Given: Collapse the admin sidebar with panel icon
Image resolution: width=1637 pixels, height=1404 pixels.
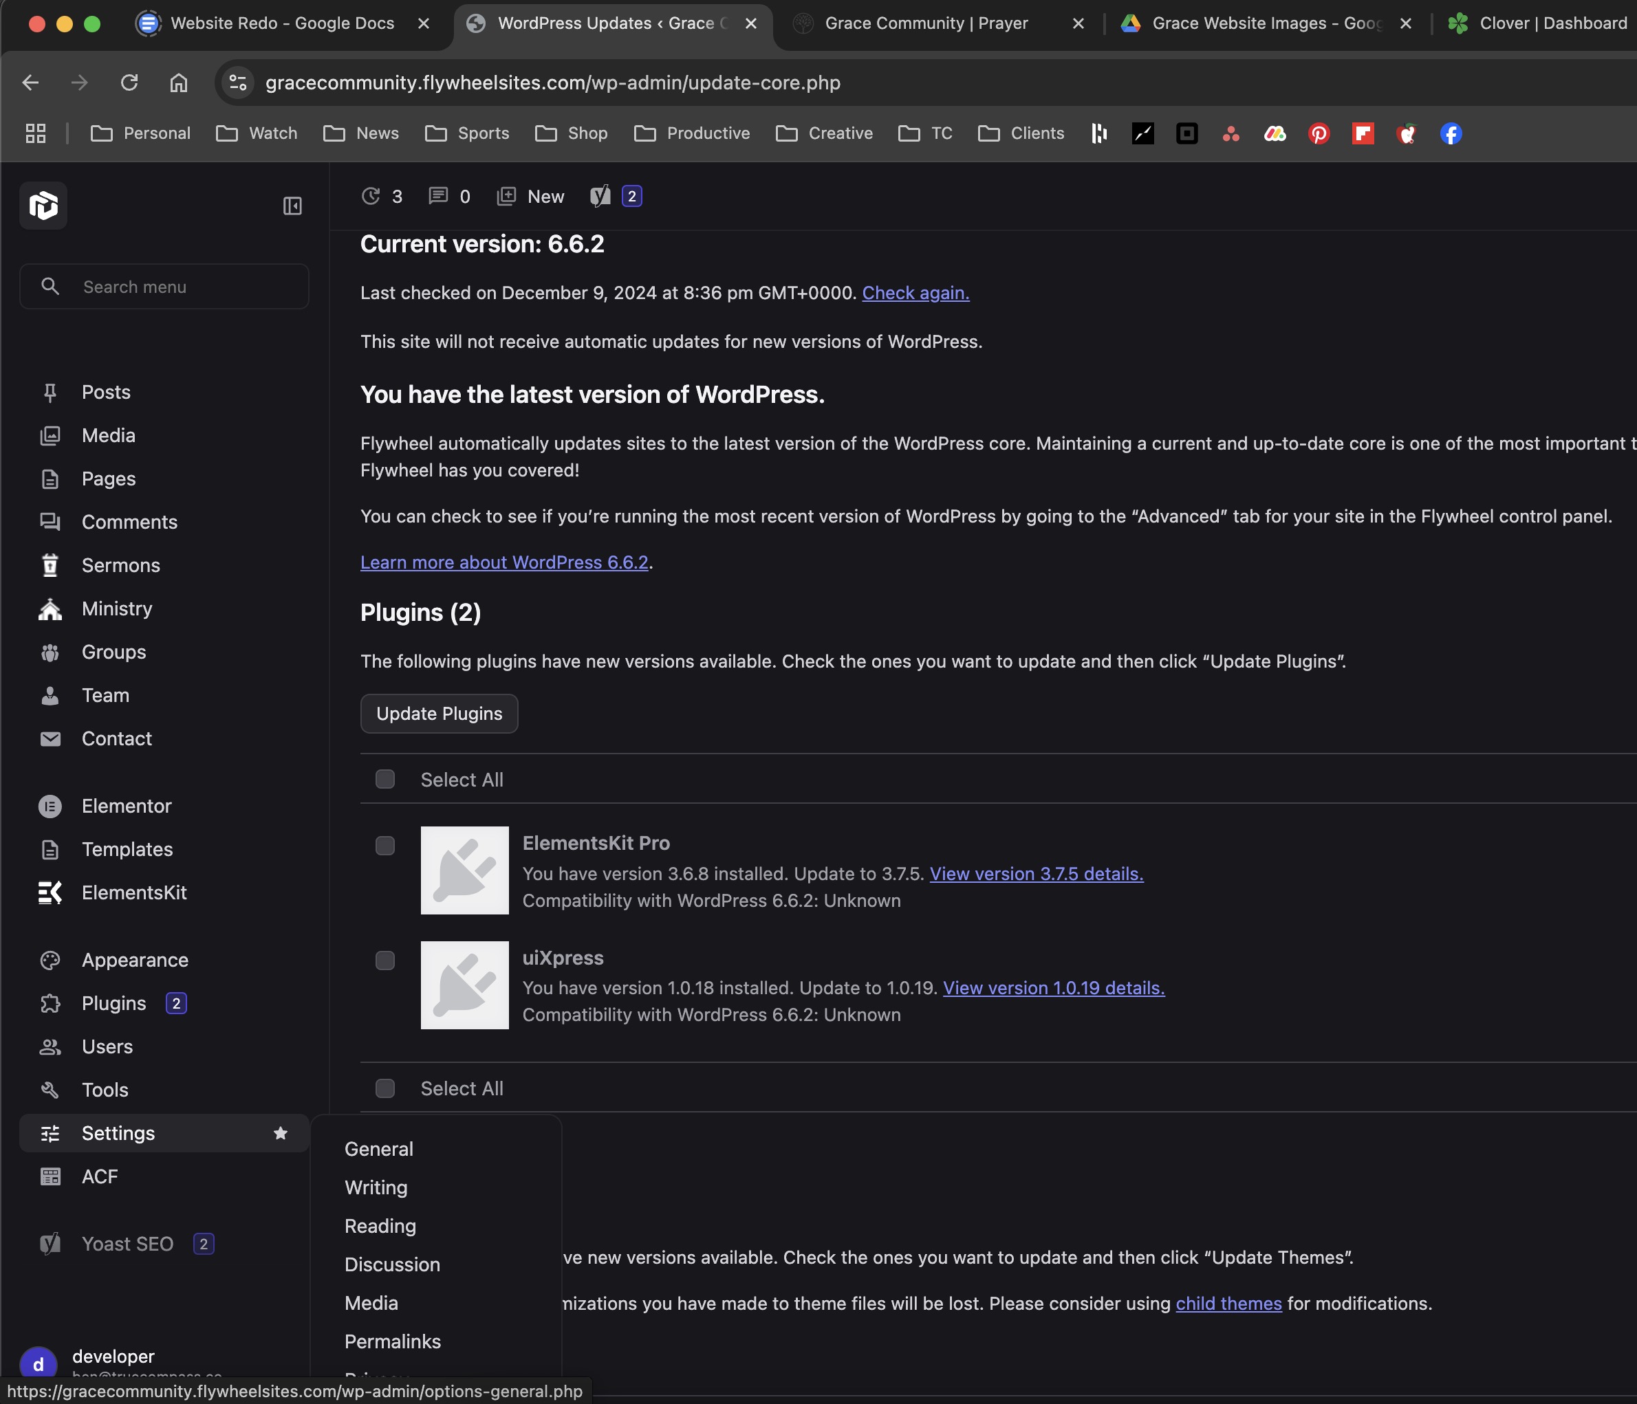Looking at the screenshot, I should (292, 206).
